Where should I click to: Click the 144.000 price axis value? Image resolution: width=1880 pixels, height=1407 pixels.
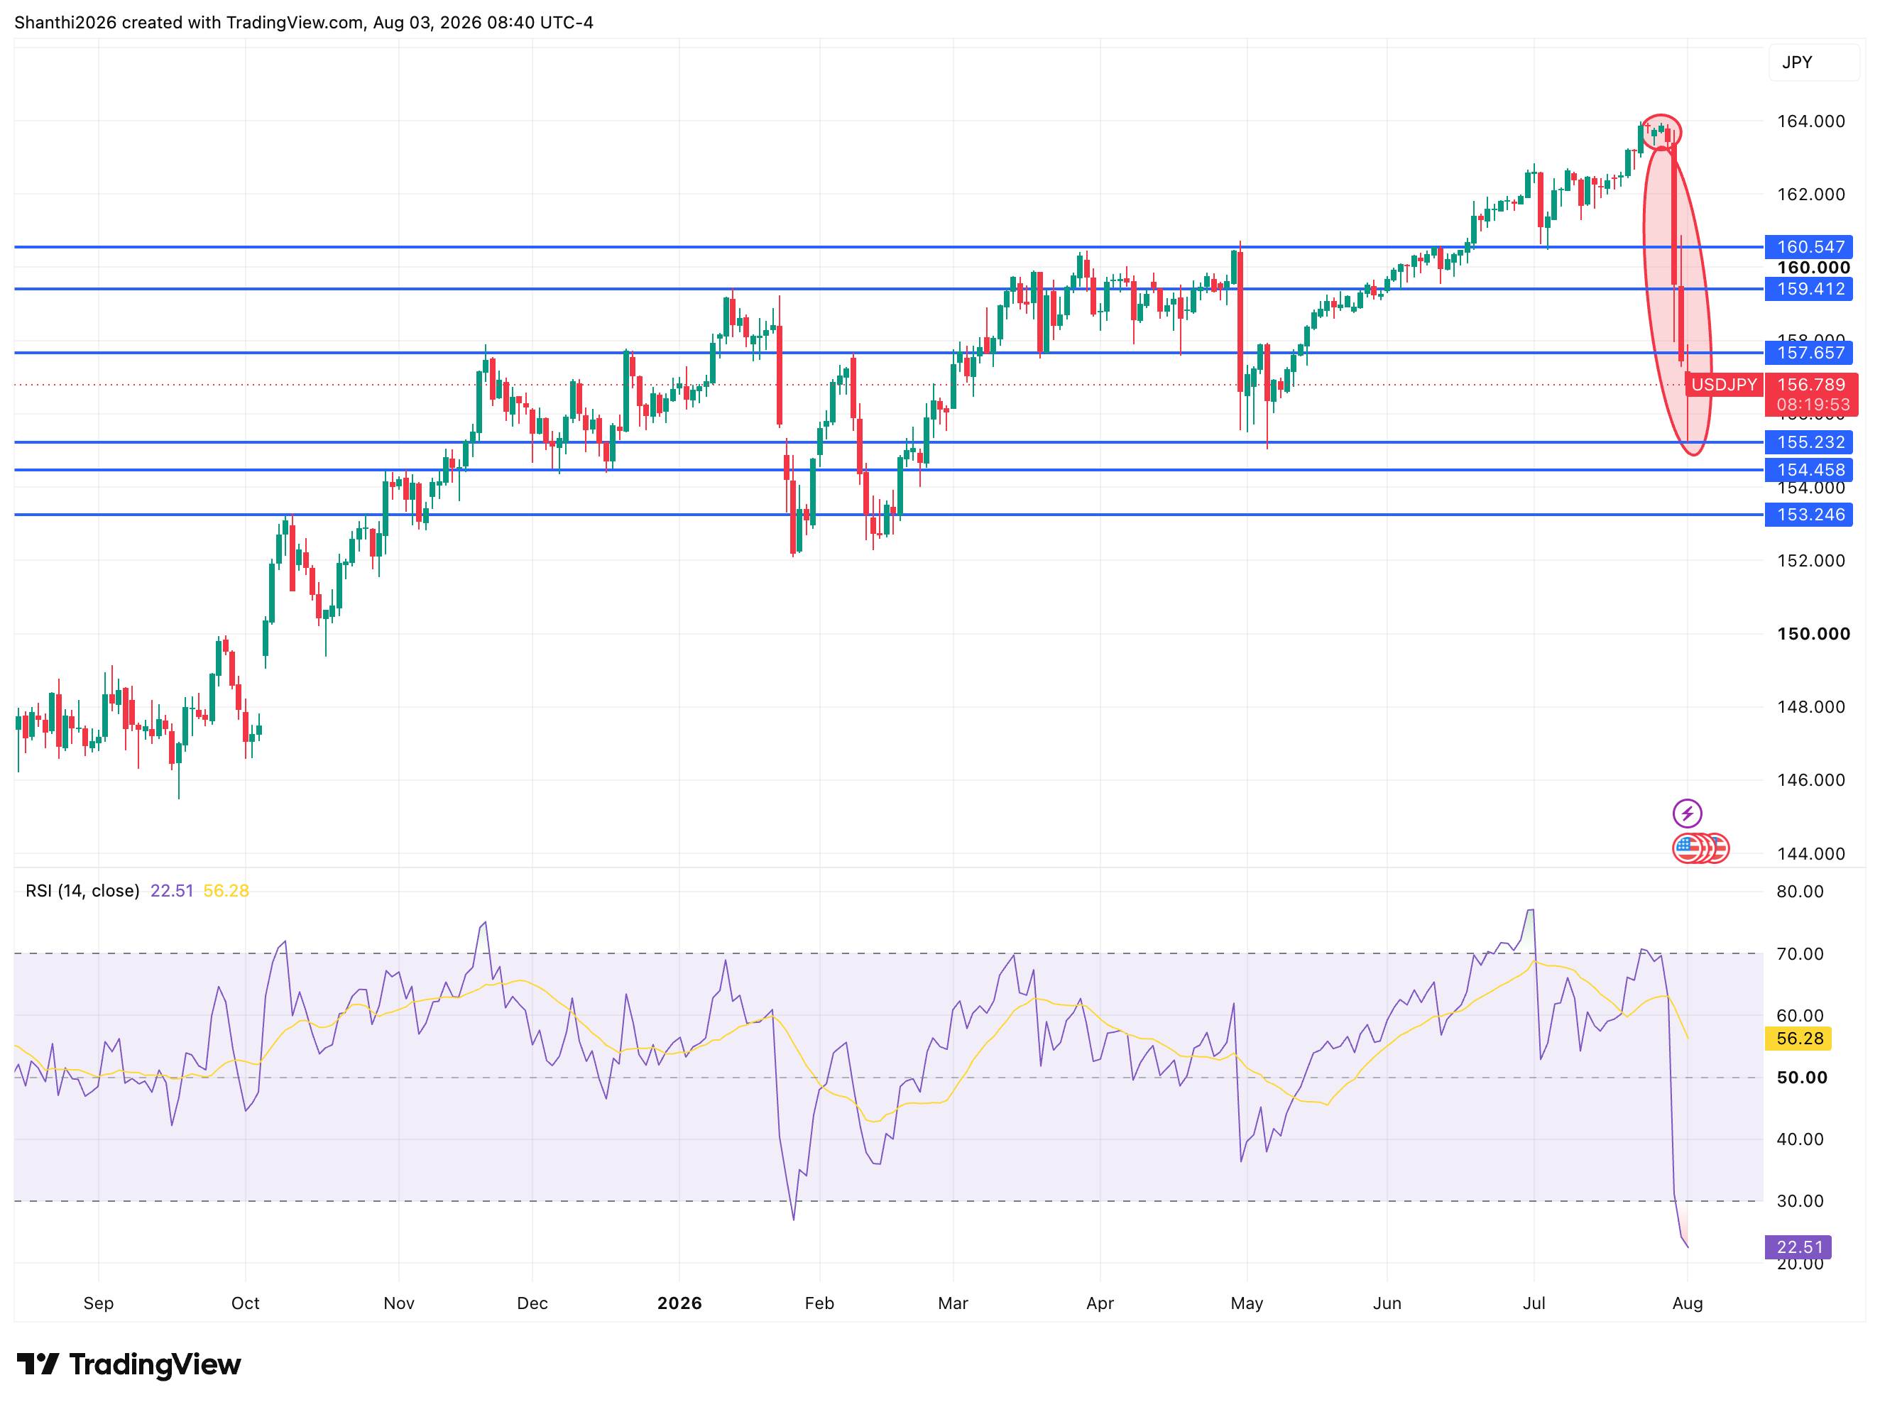pyautogui.click(x=1811, y=853)
